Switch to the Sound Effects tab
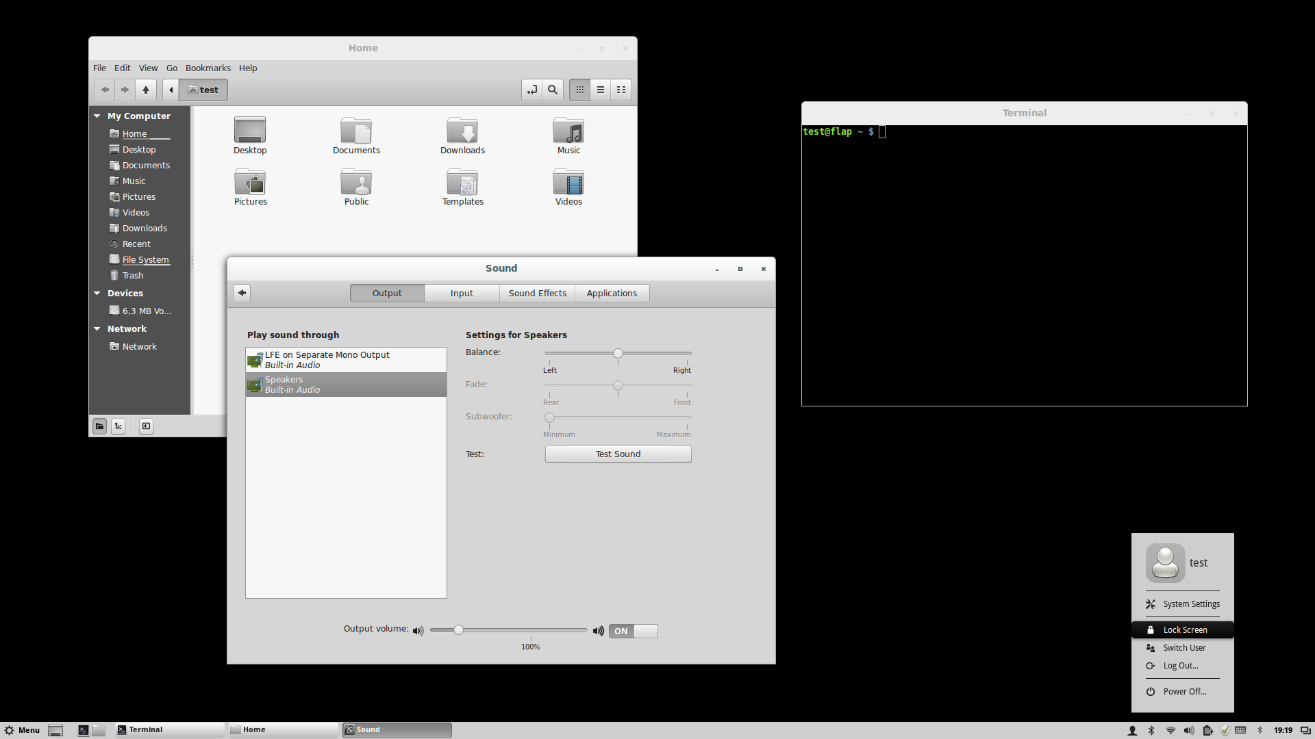 537,293
